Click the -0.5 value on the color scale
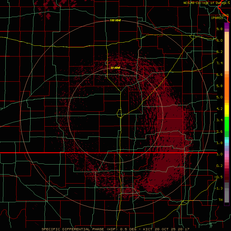231x231 pixels. [218, 177]
